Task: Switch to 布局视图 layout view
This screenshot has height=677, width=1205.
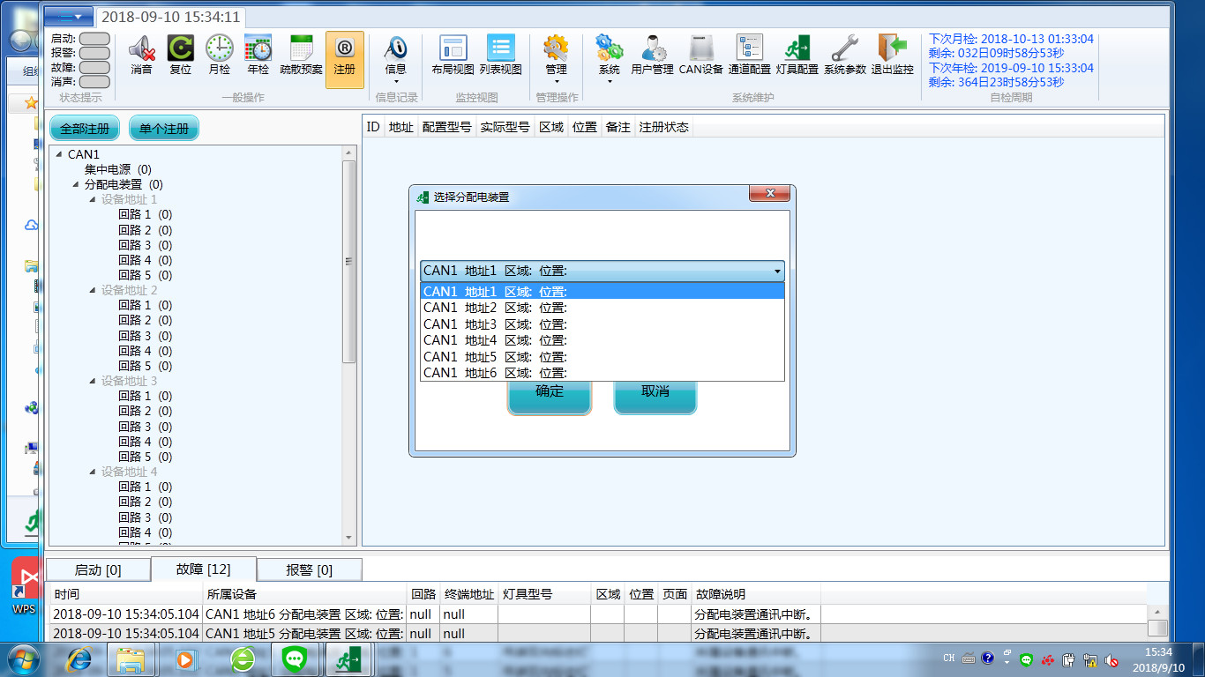Action: [x=453, y=55]
